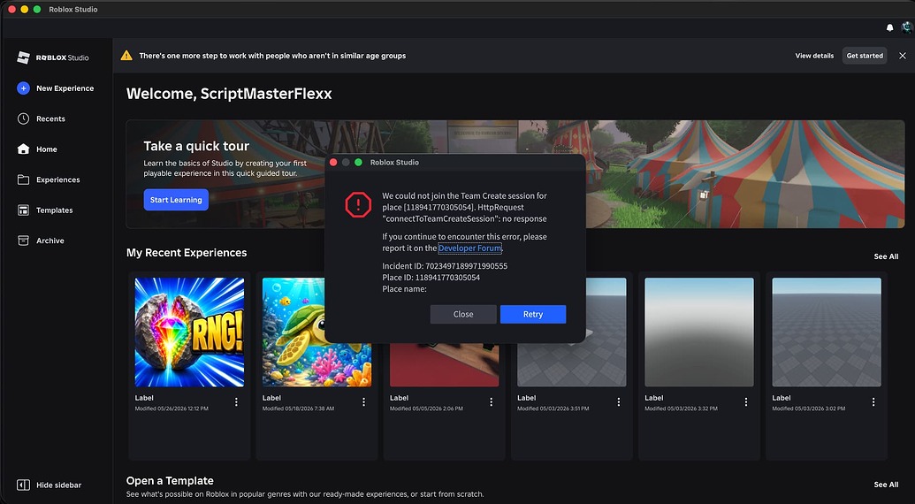915x504 pixels.
Task: Click the error dialog's red close dot
Action: click(x=333, y=162)
